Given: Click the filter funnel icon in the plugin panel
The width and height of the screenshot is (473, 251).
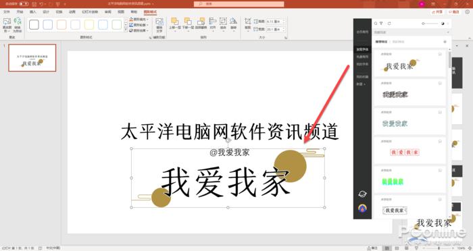Looking at the screenshot, I should point(381,23).
